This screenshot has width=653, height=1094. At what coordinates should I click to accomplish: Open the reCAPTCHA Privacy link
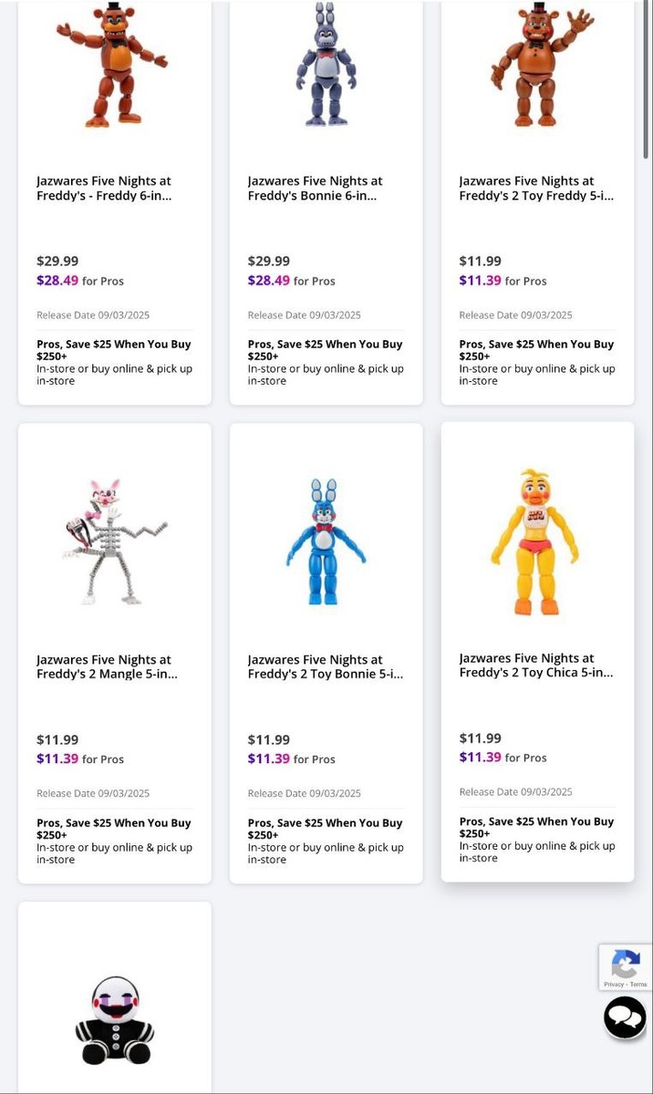coord(614,985)
